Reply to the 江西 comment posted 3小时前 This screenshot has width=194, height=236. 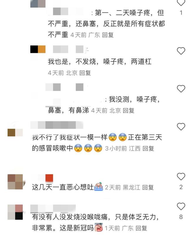point(148,149)
